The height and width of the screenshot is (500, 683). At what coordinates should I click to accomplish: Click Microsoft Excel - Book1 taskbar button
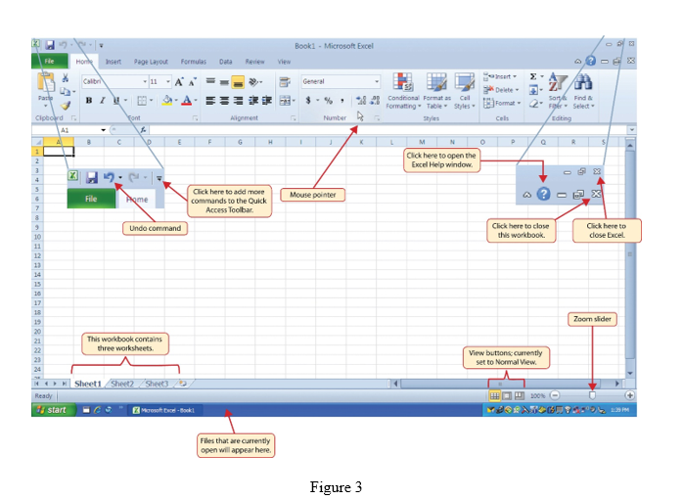tap(164, 410)
